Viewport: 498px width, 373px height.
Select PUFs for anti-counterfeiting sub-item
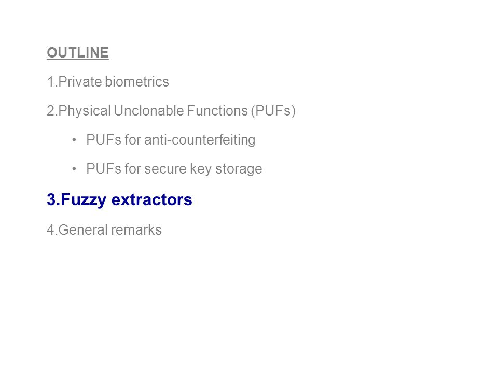171,140
